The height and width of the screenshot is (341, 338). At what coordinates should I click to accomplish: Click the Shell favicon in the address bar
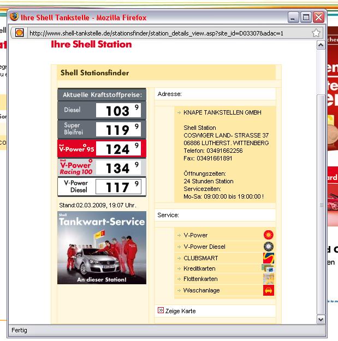coord(19,33)
